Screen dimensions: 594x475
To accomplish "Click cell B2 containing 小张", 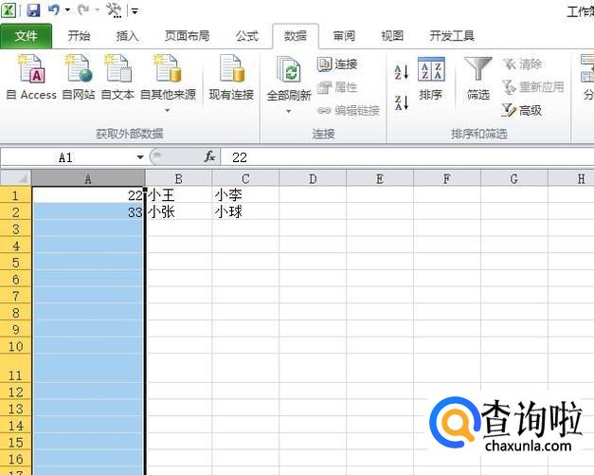I will (x=179, y=212).
